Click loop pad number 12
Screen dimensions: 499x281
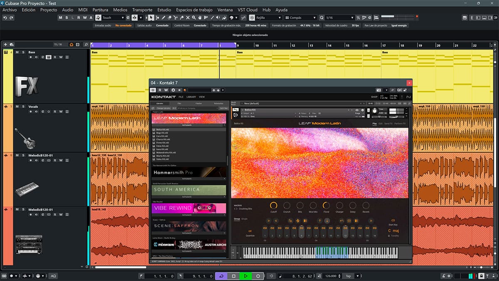(345, 231)
